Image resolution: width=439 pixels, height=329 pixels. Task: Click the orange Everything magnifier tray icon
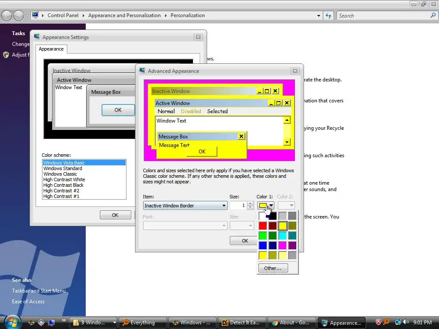click(386, 322)
